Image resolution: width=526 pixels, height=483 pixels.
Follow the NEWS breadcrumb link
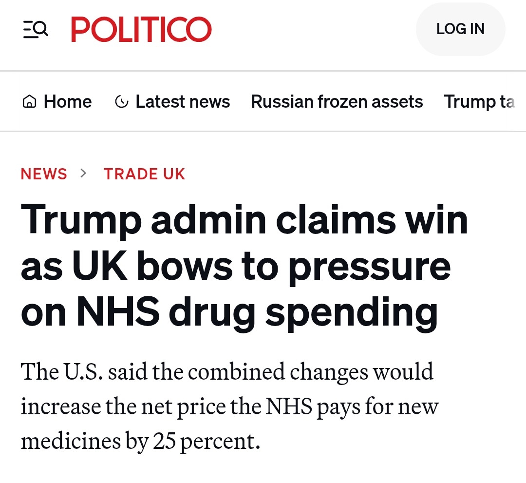[44, 174]
